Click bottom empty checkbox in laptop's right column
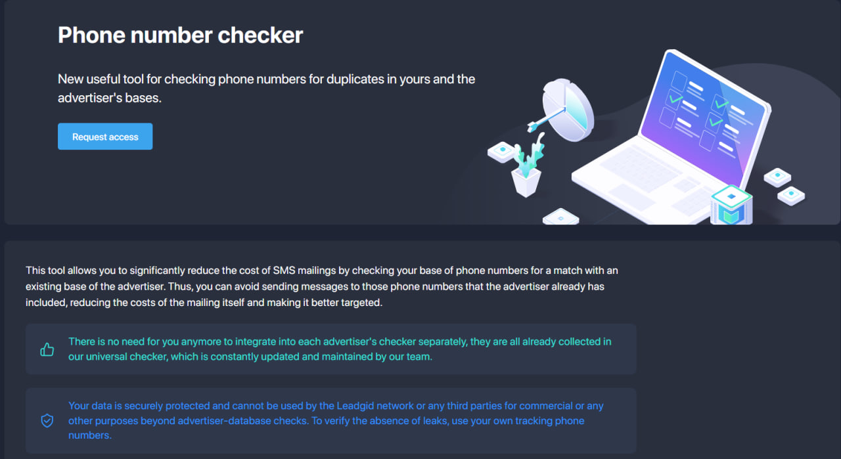Image resolution: width=841 pixels, height=459 pixels. tap(707, 141)
